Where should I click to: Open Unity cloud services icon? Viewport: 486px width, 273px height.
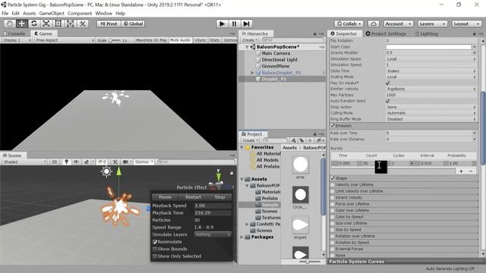coord(374,24)
